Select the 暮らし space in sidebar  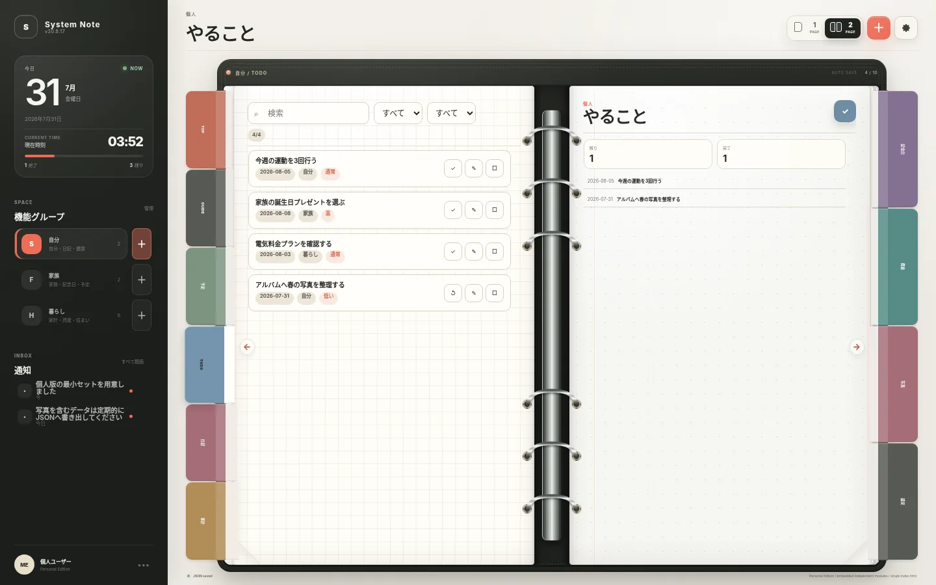point(71,316)
